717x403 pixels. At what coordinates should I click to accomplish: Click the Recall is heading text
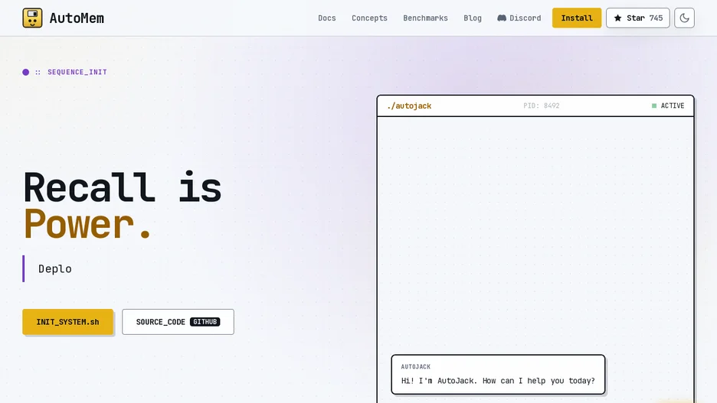click(x=123, y=187)
